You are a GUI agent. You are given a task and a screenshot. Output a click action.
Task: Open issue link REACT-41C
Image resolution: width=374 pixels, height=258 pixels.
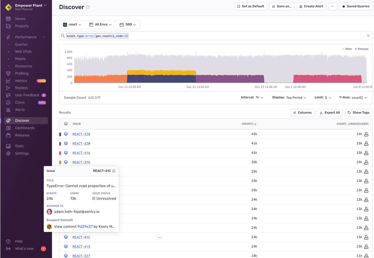click(x=81, y=237)
